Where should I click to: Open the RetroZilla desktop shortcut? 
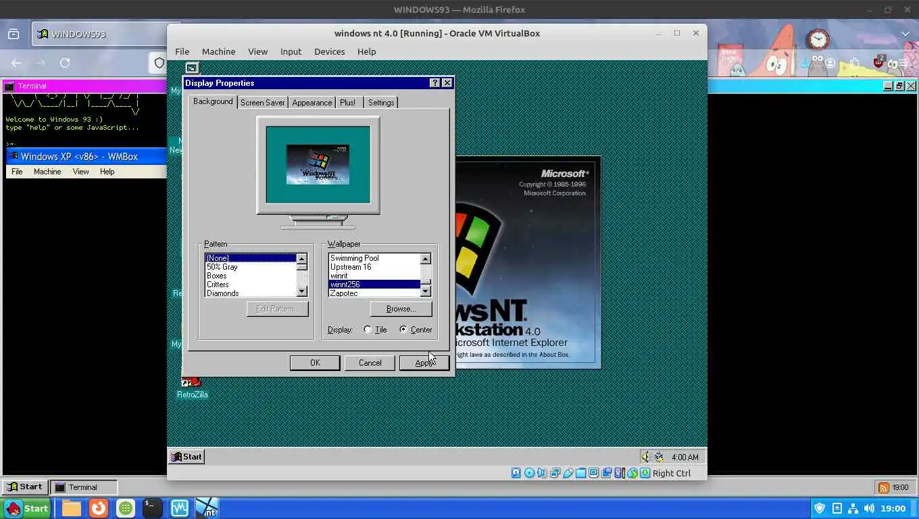coord(192,387)
